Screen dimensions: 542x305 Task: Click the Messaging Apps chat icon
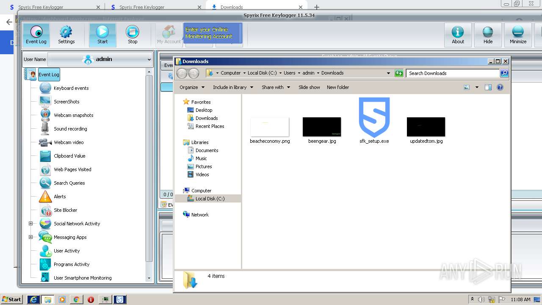click(x=45, y=237)
